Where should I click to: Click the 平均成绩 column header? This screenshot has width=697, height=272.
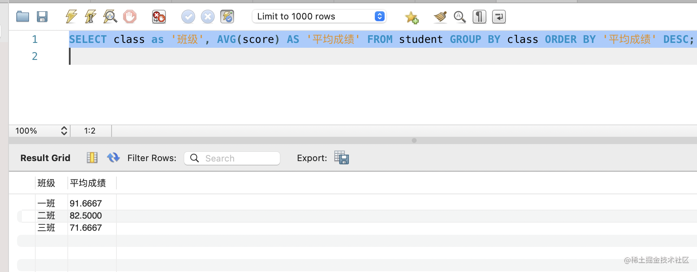88,183
